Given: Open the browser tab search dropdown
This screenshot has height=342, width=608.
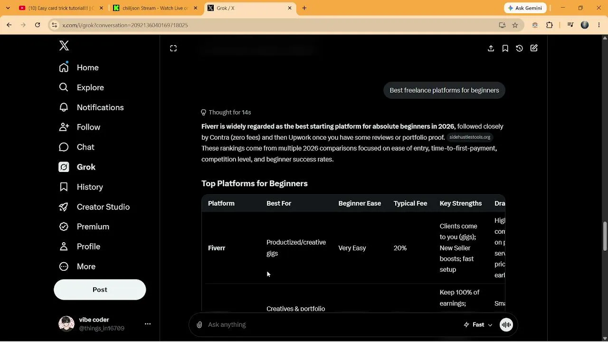Looking at the screenshot, I should point(8,8).
